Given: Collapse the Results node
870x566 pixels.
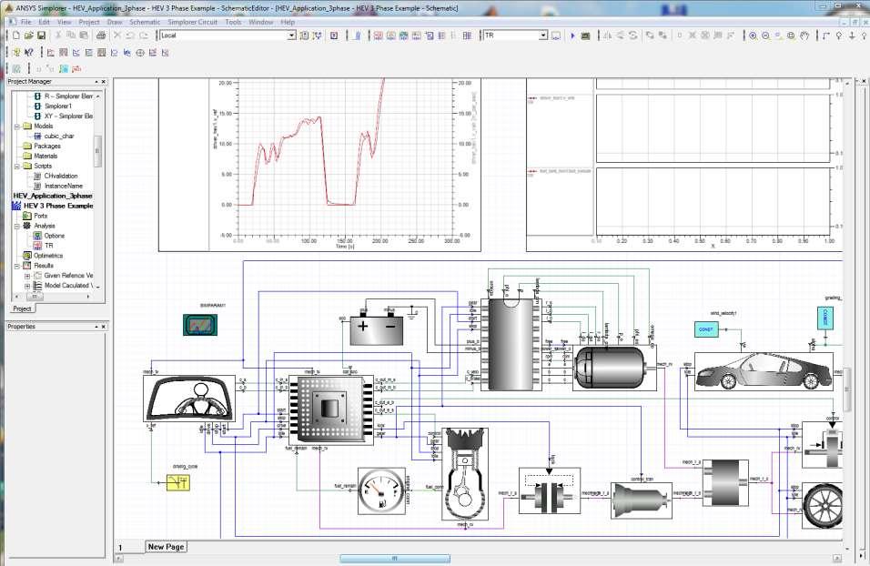Looking at the screenshot, I should point(17,266).
